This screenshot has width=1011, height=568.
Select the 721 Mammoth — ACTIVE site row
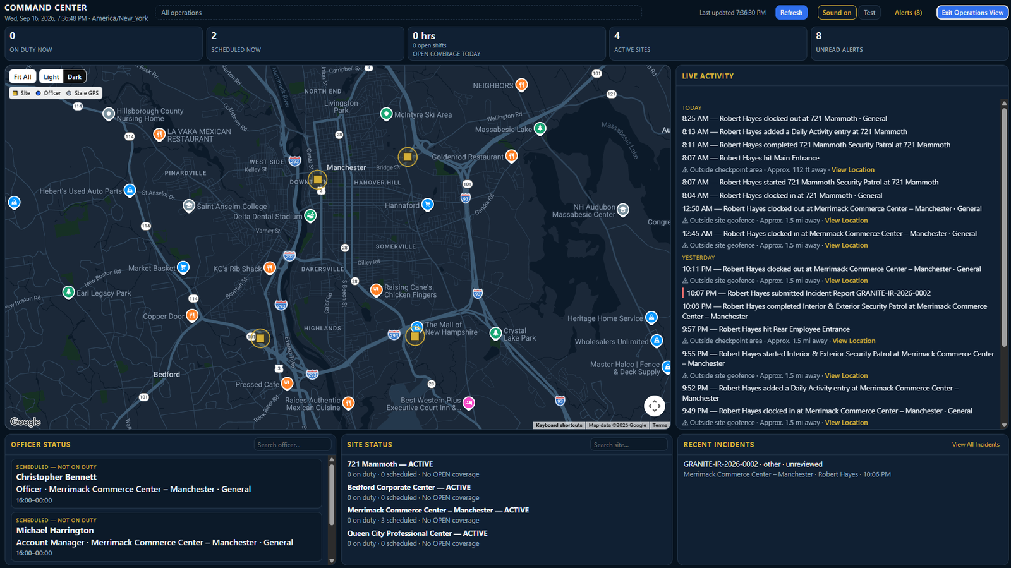click(x=505, y=469)
